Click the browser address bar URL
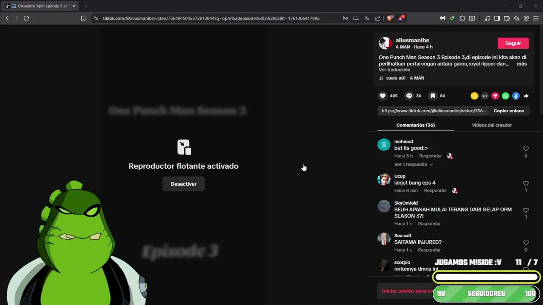The image size is (543, 305). point(211,18)
